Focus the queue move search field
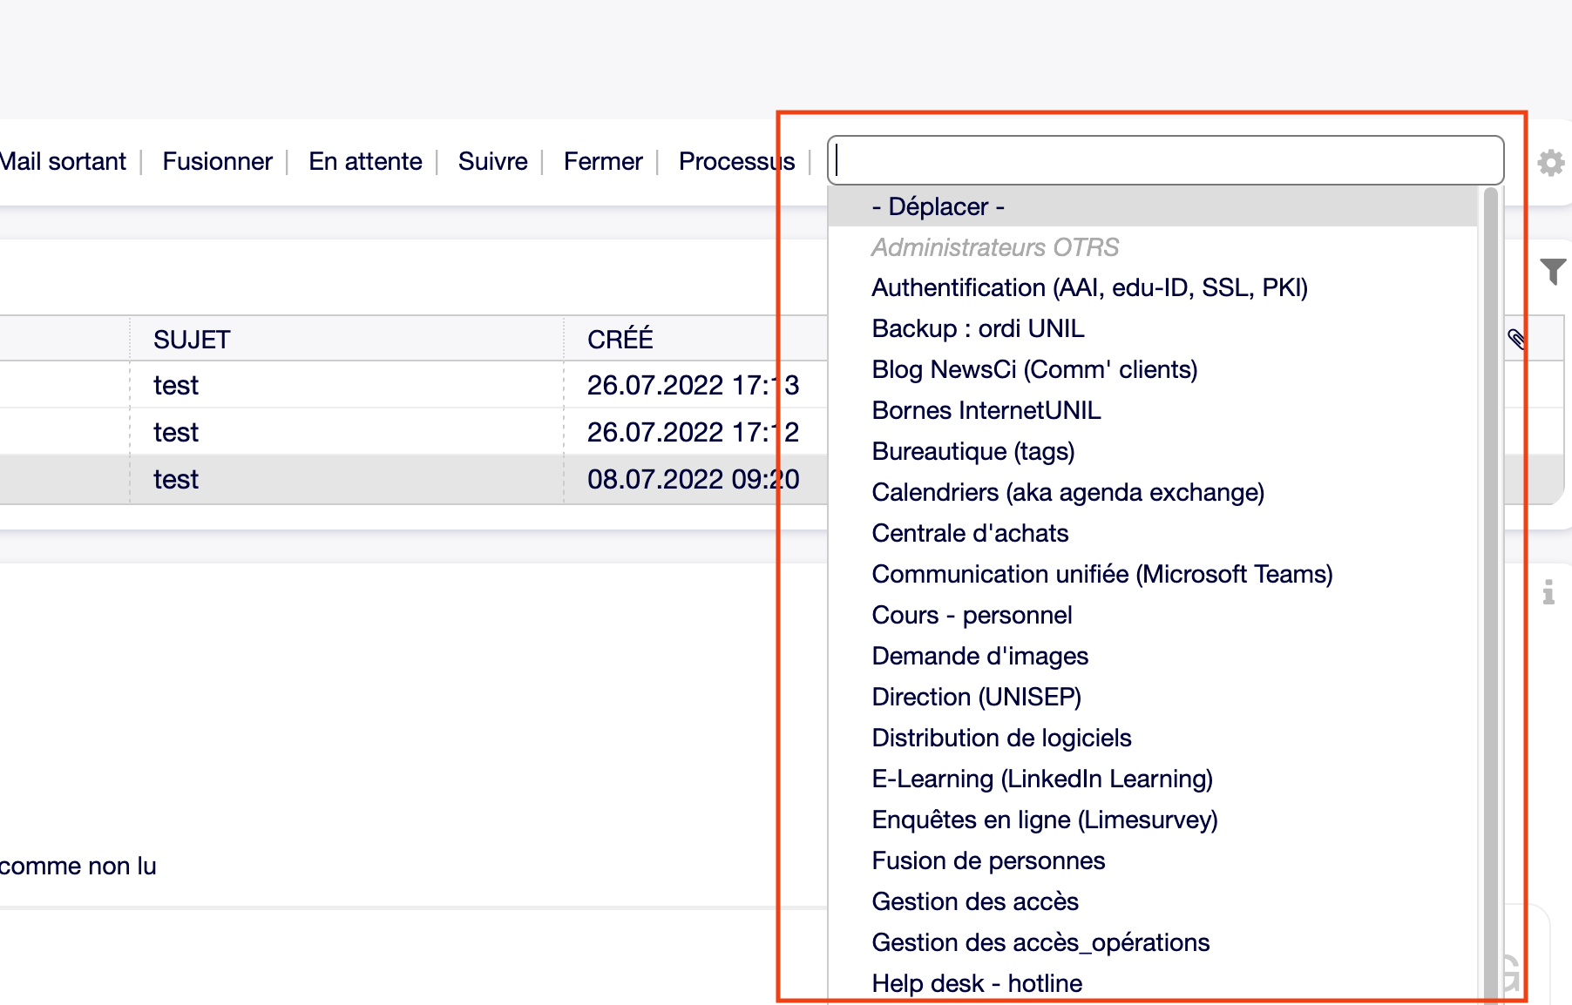This screenshot has height=1005, width=1572. (1165, 160)
